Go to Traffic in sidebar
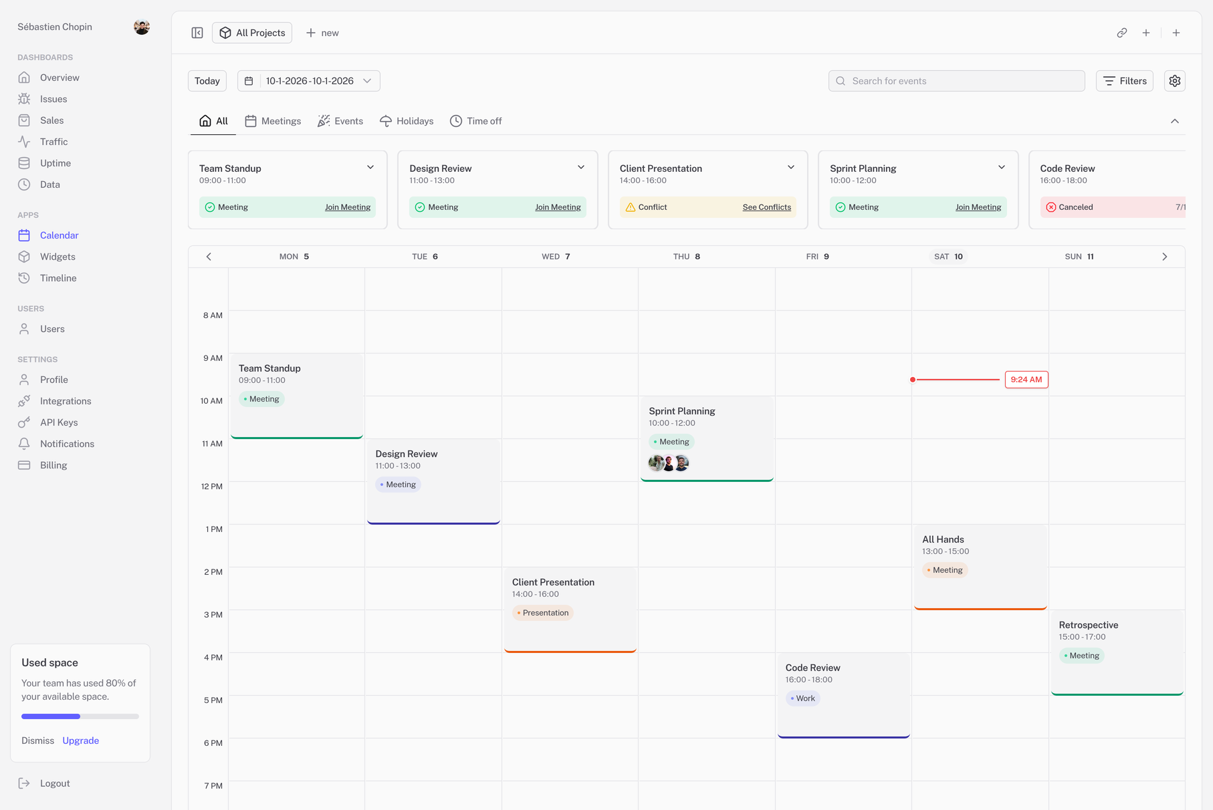 click(x=53, y=142)
